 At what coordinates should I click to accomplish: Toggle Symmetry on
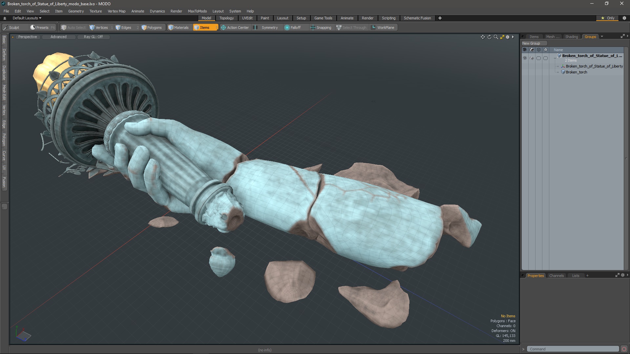[266, 28]
